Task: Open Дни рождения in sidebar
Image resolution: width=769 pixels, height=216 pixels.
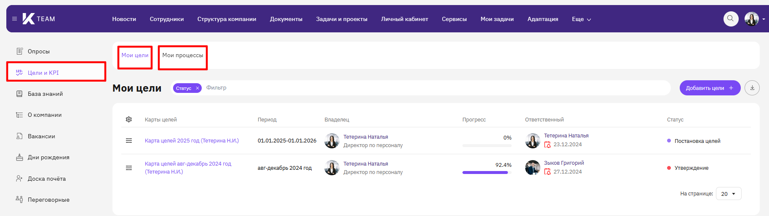Action: pyautogui.click(x=48, y=157)
